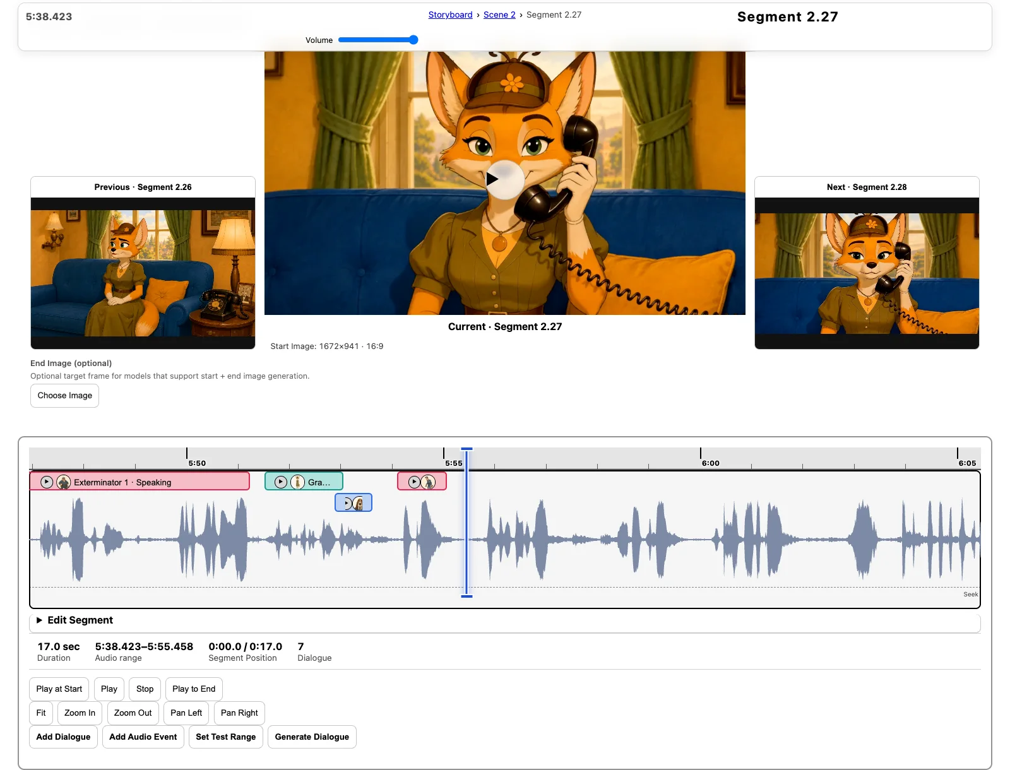Open the Storyboard breadcrumb link
The width and height of the screenshot is (1010, 770).
[x=450, y=15]
